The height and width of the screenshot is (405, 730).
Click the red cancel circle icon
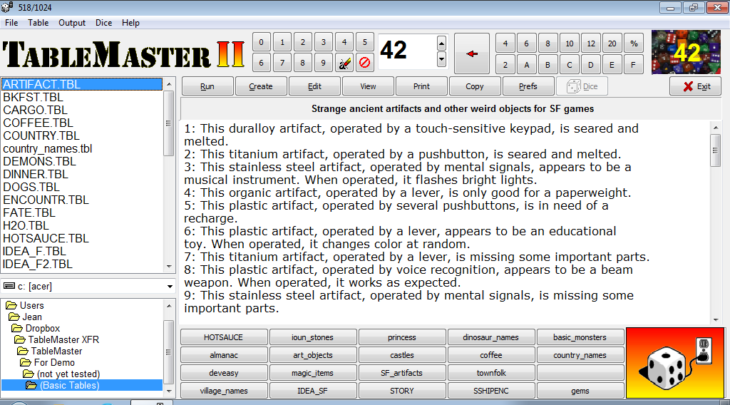(364, 62)
